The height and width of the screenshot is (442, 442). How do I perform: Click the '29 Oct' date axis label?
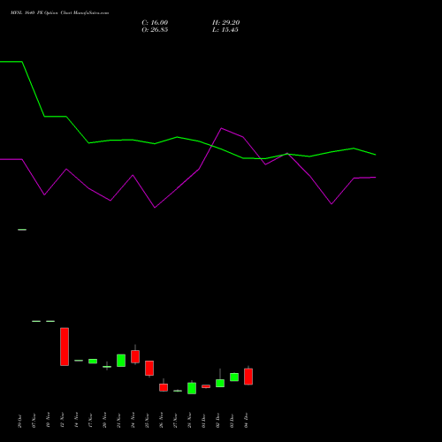19,421
